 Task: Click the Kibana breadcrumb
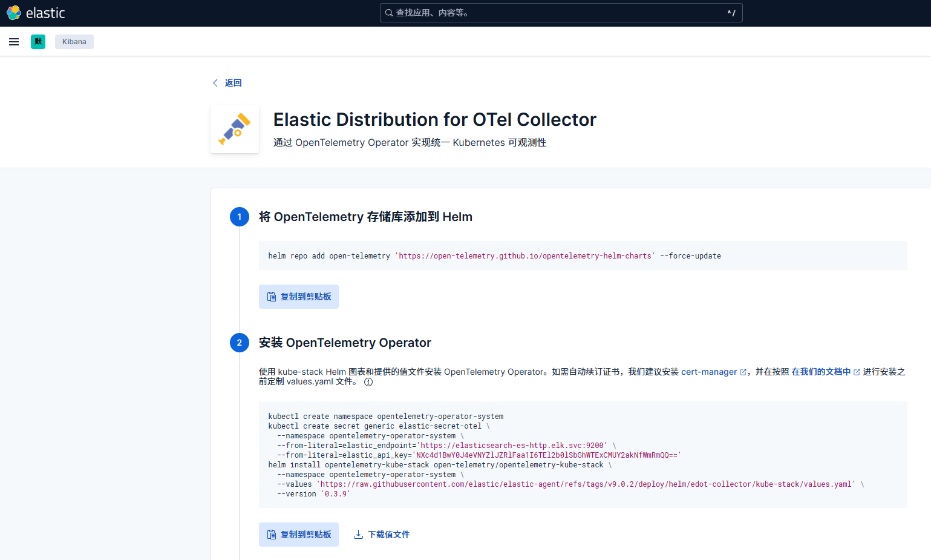(74, 42)
